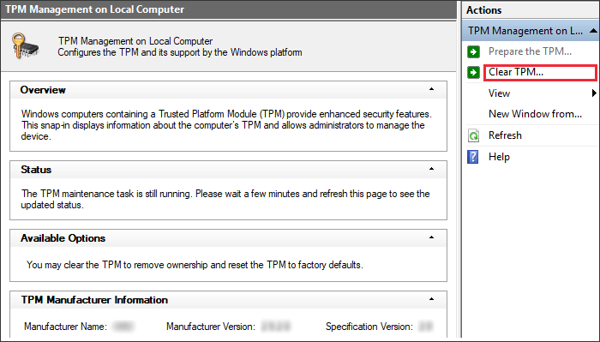Click the green arrow icon beside Prepare the TPM
600x342 pixels.
coord(473,51)
